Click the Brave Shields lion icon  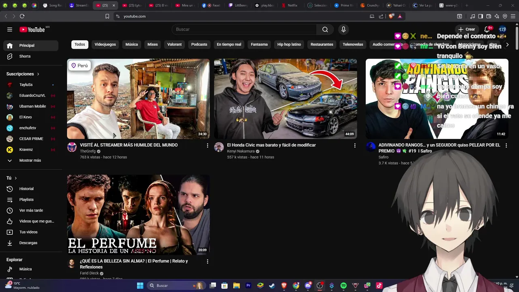(391, 16)
